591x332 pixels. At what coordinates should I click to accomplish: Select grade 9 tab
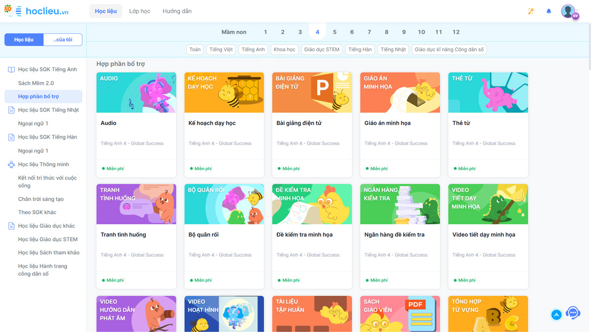(x=404, y=32)
